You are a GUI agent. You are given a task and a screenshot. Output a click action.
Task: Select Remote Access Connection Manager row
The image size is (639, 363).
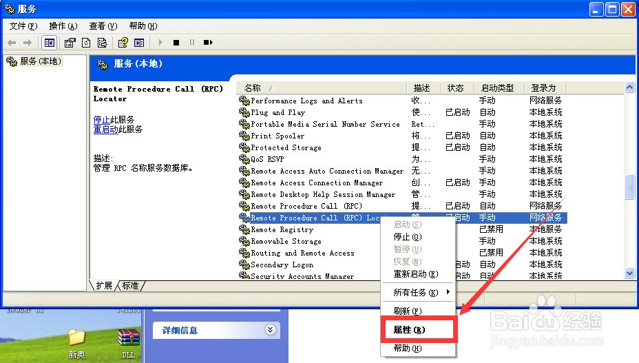tap(402, 183)
